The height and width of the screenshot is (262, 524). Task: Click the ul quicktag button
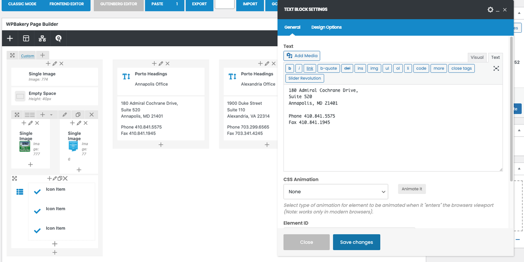pos(387,68)
